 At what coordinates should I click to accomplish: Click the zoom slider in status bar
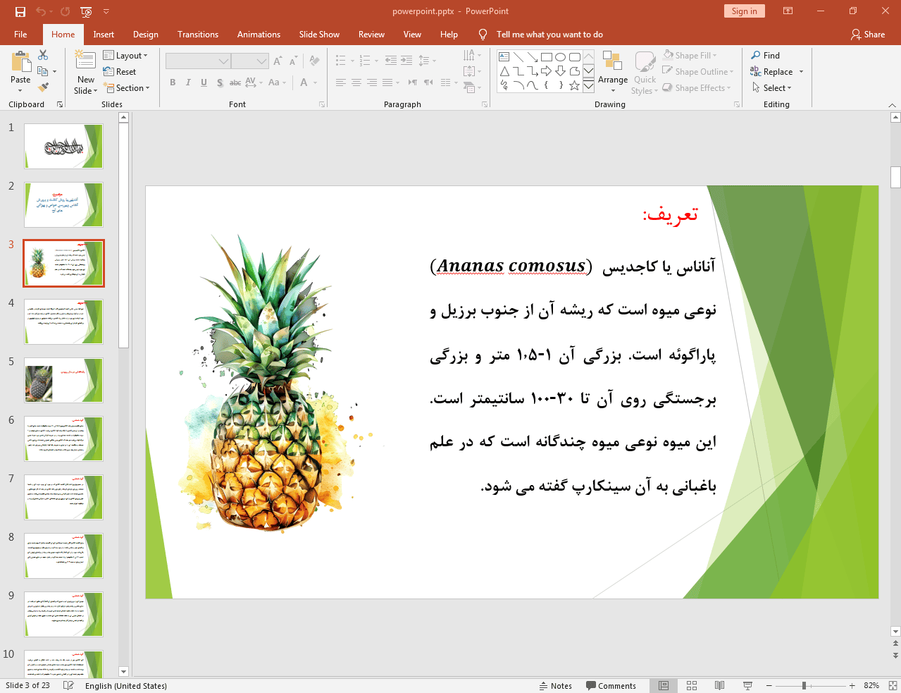coord(804,685)
